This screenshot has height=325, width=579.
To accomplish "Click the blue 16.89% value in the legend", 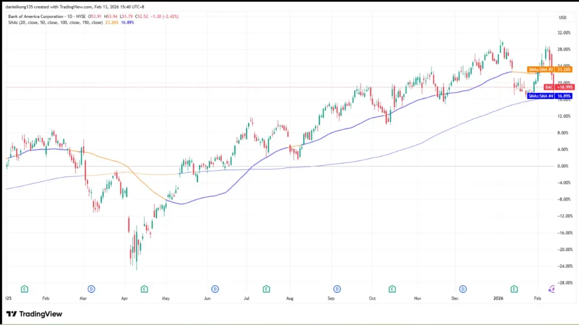I will (127, 23).
